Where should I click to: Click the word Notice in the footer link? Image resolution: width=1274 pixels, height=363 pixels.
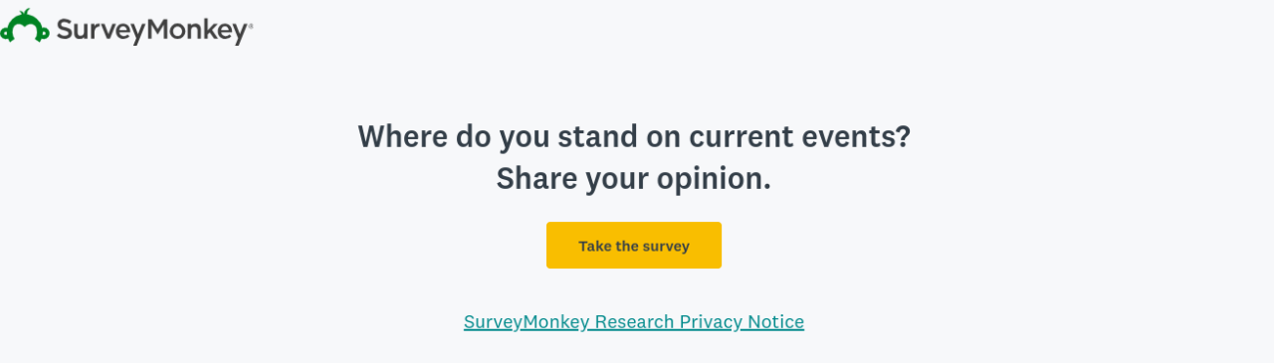[x=775, y=321]
